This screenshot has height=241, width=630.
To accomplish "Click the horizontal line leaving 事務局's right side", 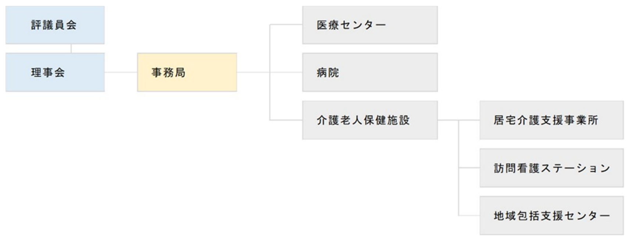I will [x=253, y=72].
